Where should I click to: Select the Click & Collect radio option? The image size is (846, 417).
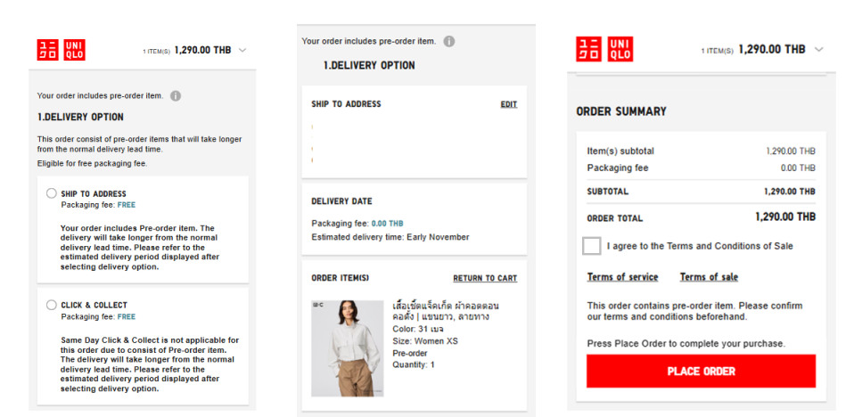pos(52,305)
